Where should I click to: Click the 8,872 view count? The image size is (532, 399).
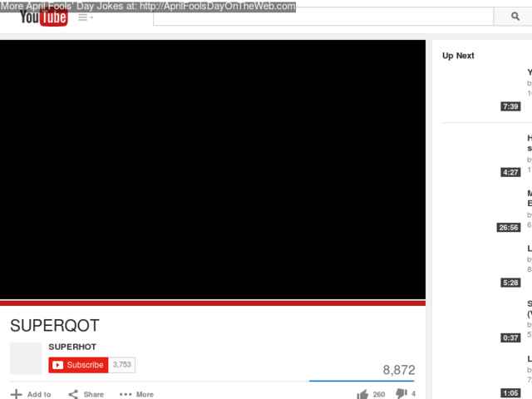point(399,370)
